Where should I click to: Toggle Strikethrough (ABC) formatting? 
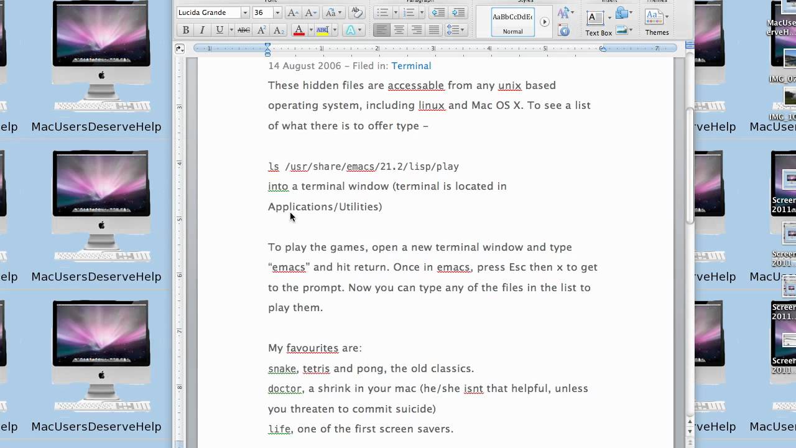[244, 30]
